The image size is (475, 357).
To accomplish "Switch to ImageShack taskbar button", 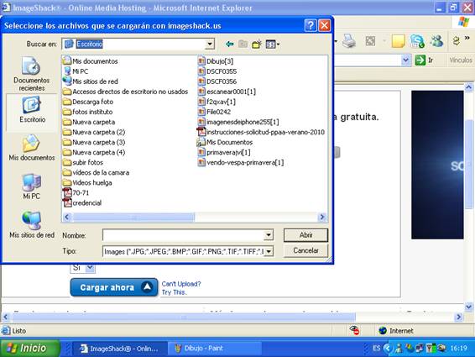I will coord(119,349).
